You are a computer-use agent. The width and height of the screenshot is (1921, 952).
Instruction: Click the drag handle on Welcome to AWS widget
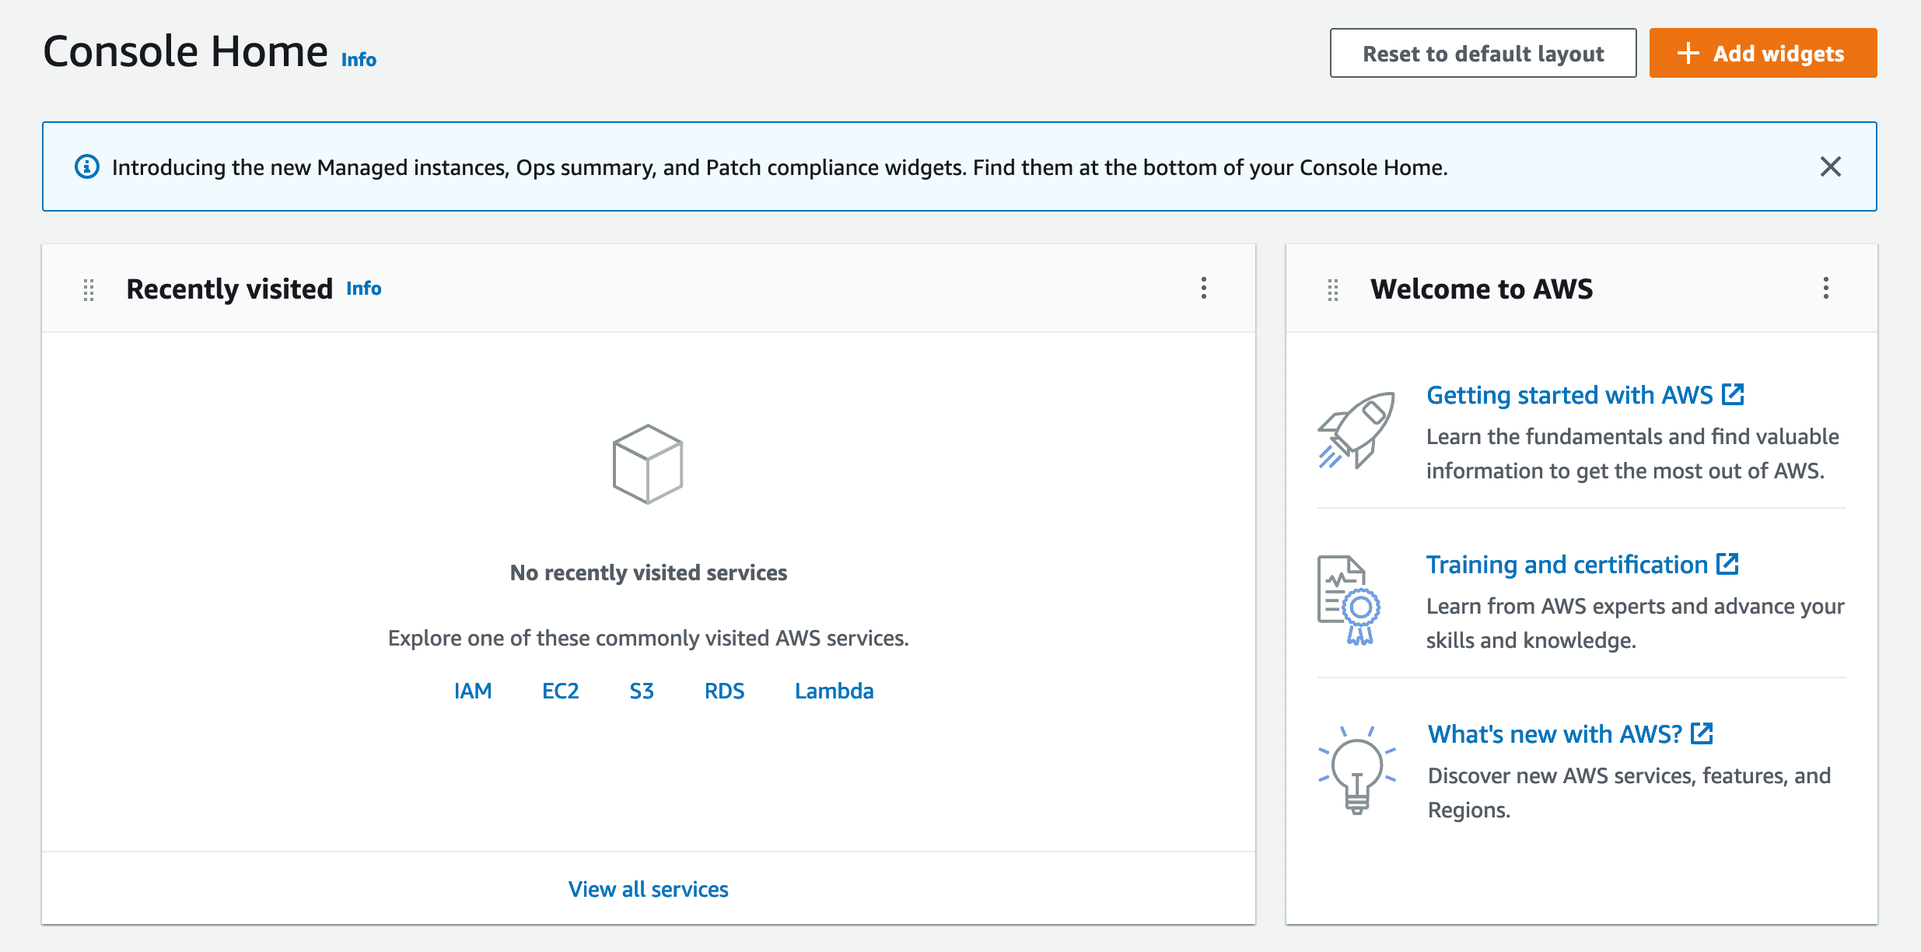(x=1333, y=289)
